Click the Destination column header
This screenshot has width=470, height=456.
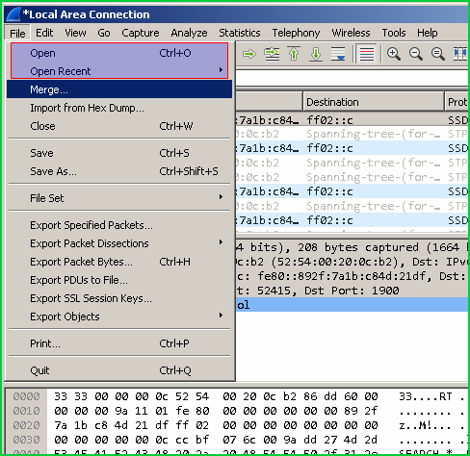[374, 102]
